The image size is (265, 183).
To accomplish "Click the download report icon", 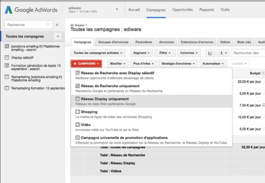I will pos(223,53).
